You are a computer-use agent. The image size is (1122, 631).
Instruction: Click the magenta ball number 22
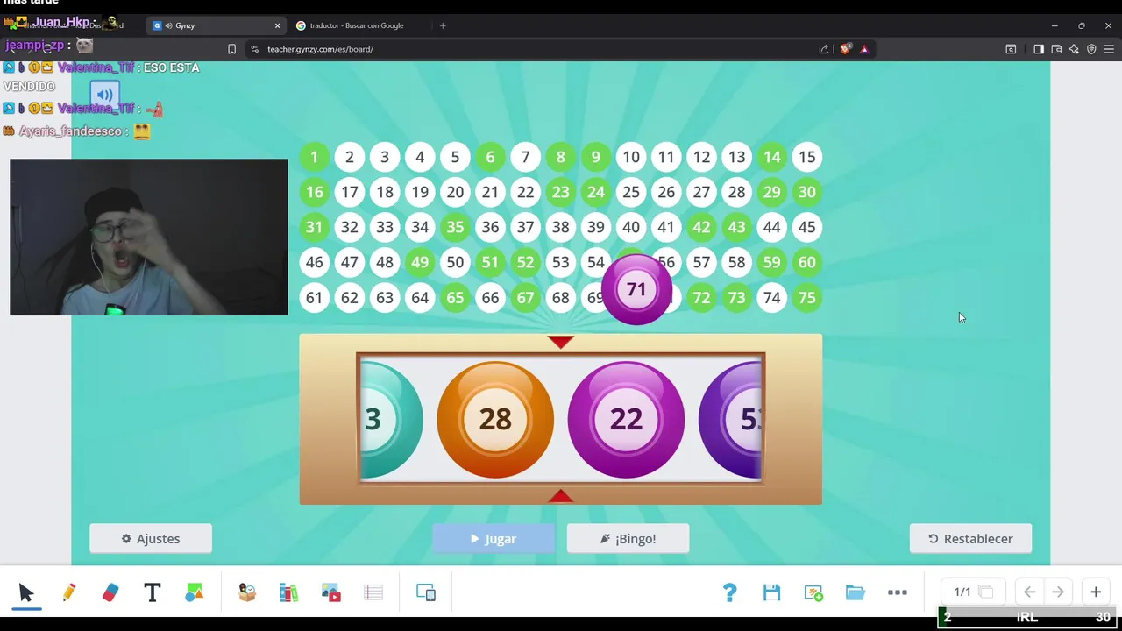click(x=626, y=420)
